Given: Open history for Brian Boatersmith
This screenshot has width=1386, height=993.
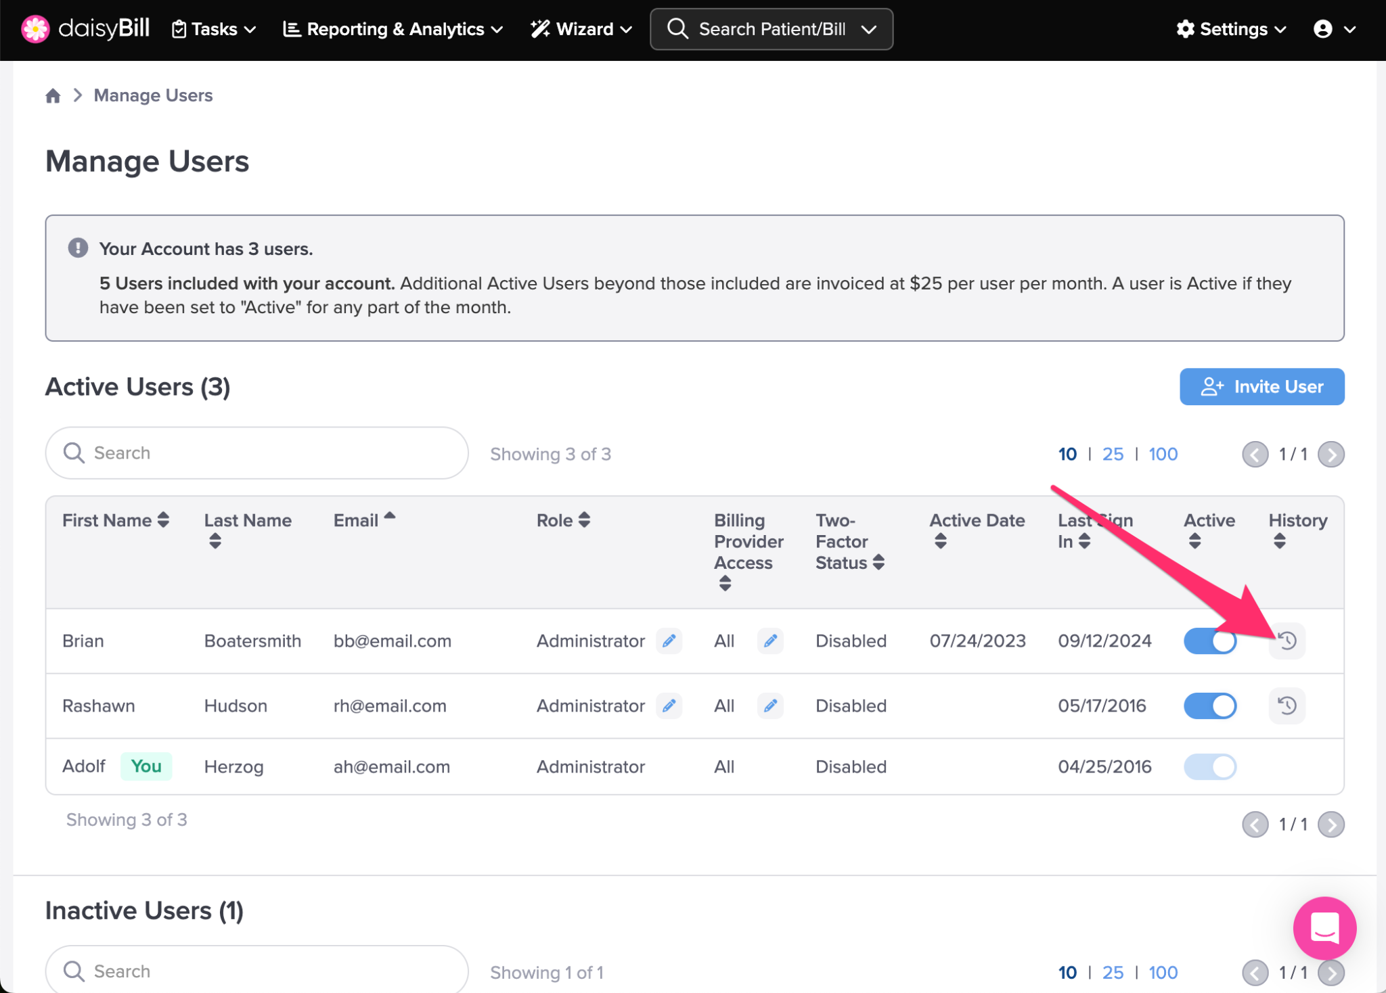Looking at the screenshot, I should 1287,641.
